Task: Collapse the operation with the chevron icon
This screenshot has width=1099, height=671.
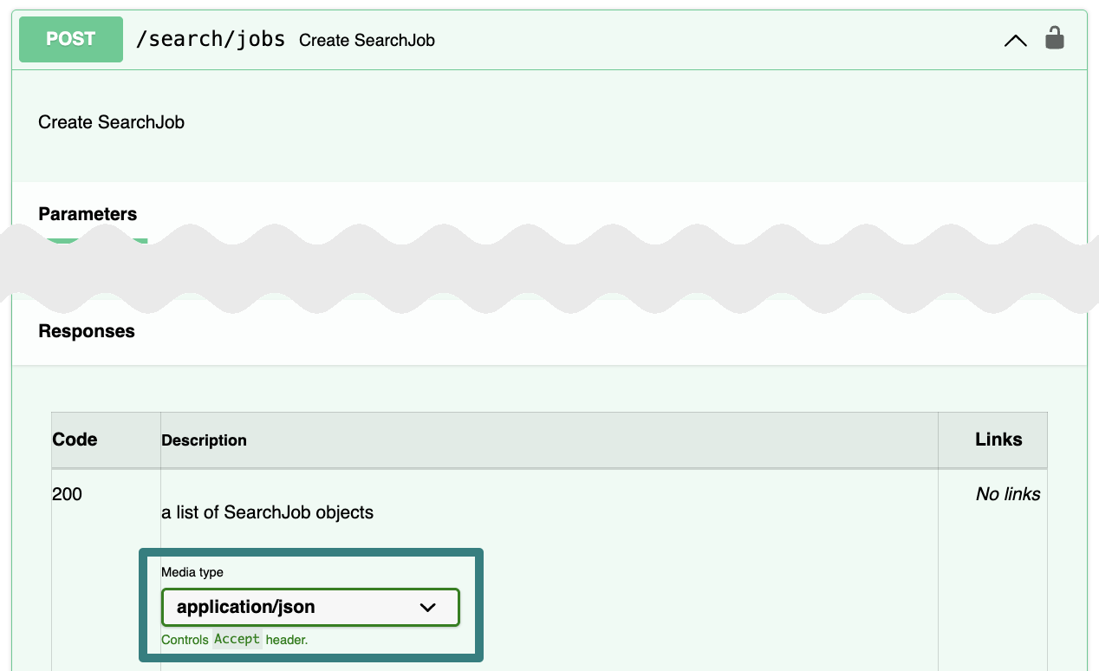Action: [x=1015, y=40]
